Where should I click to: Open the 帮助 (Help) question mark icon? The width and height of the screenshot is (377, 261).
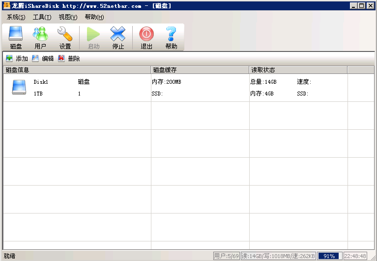click(171, 38)
